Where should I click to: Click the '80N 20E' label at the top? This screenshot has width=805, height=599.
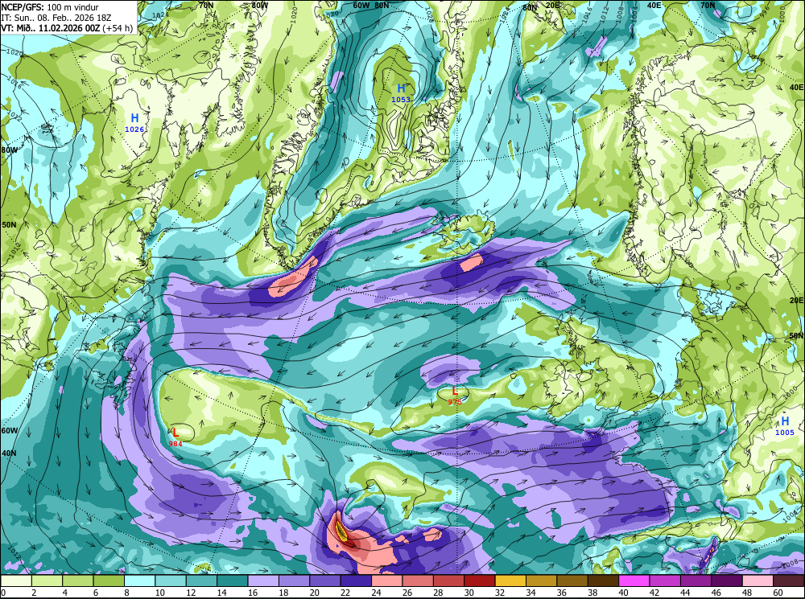click(541, 6)
